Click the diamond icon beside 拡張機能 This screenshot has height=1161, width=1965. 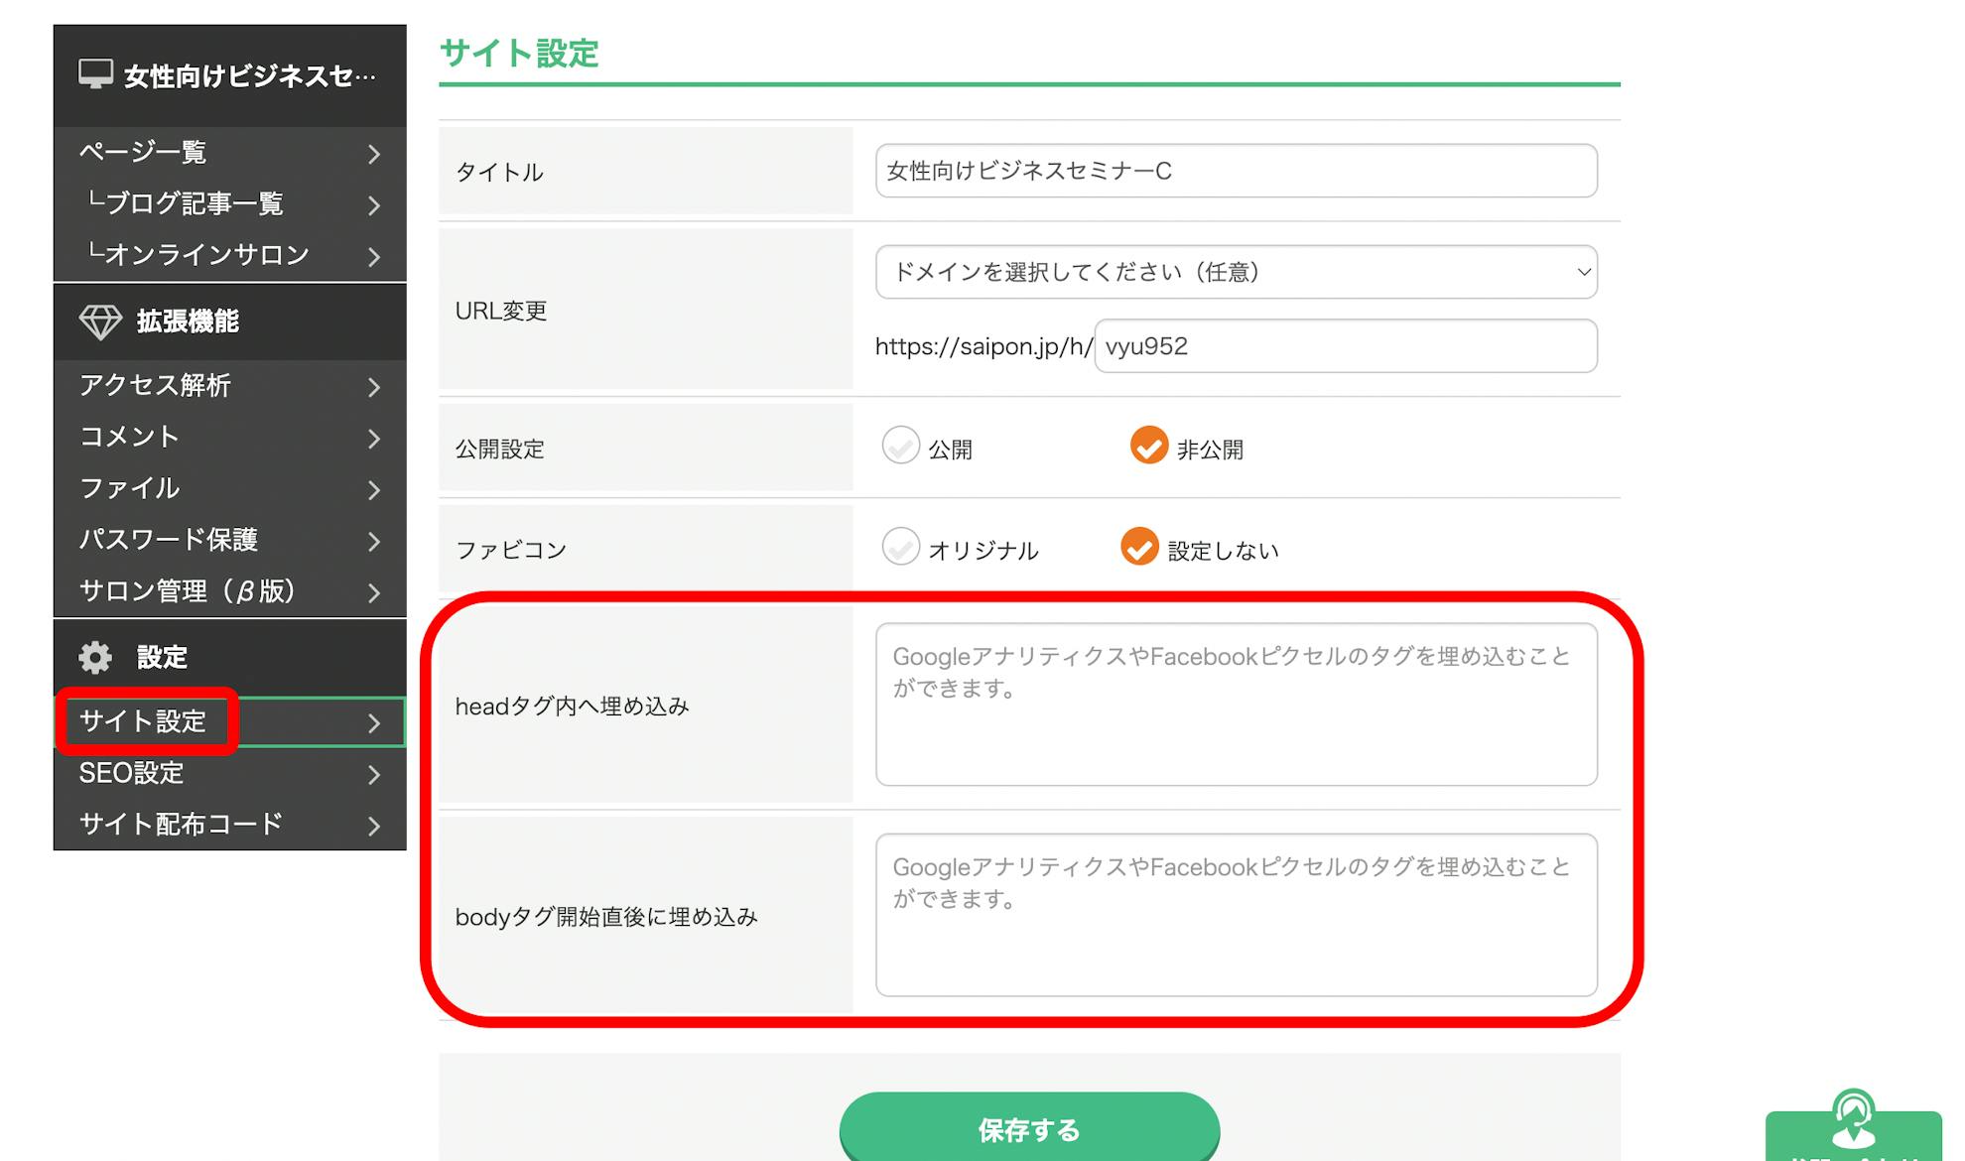point(100,322)
